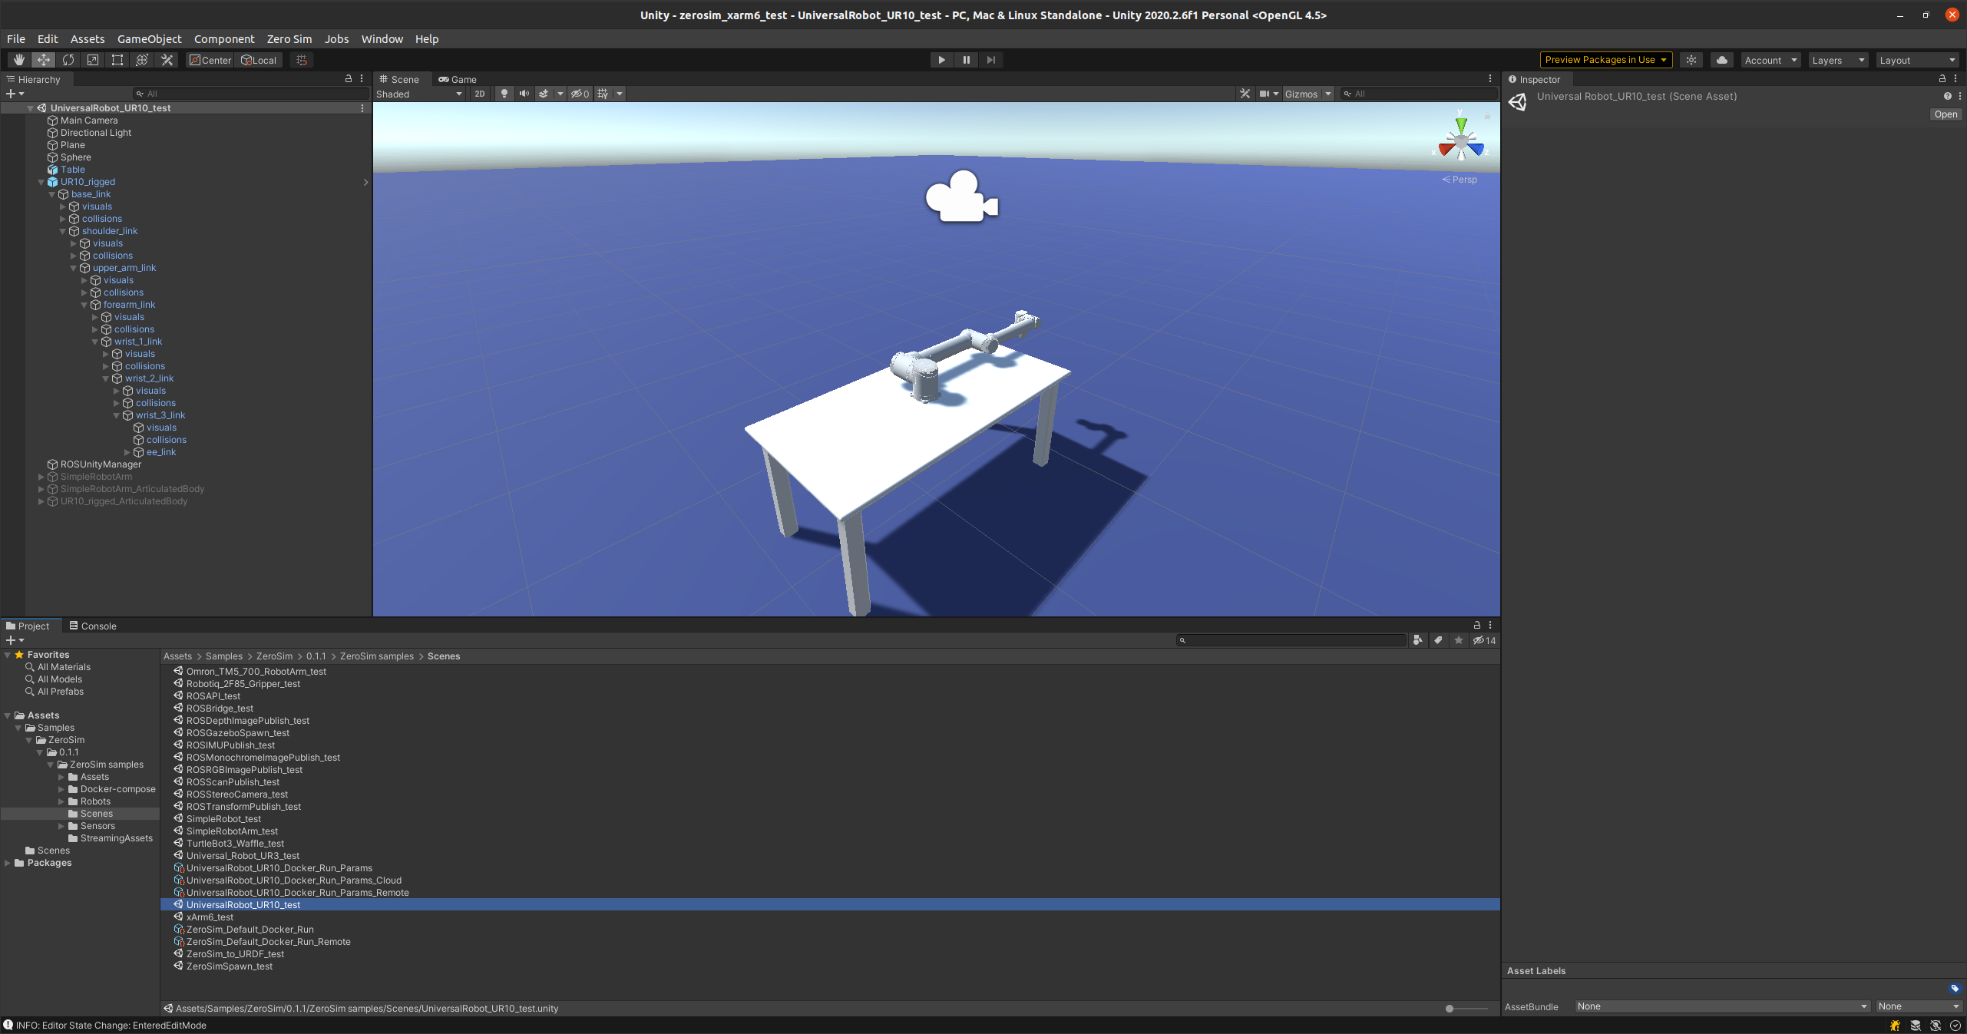Open the Zero Sim menu
The image size is (1967, 1034).
(x=289, y=39)
